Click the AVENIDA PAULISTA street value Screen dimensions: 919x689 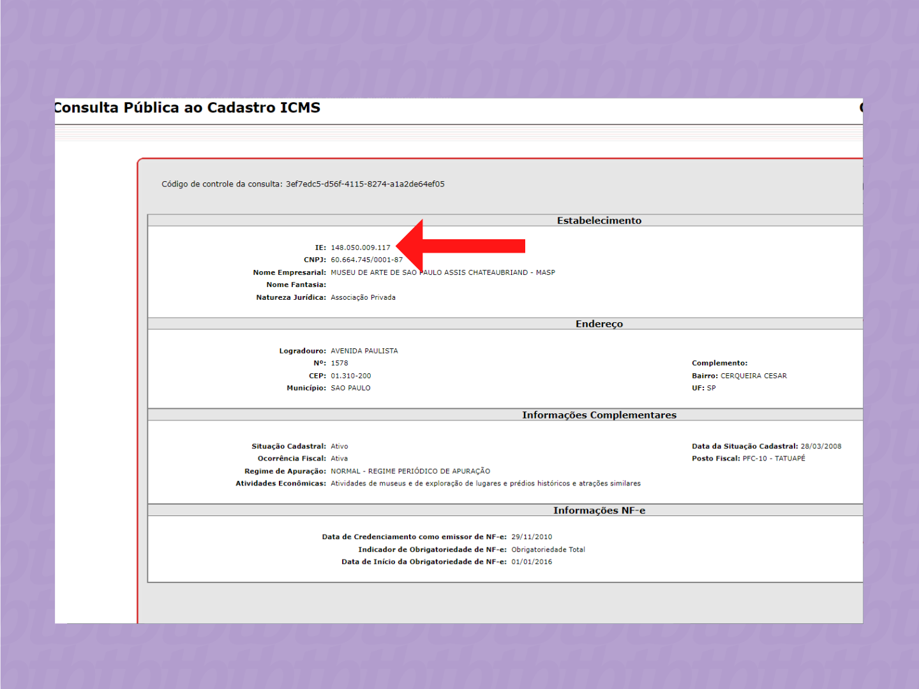pos(364,351)
